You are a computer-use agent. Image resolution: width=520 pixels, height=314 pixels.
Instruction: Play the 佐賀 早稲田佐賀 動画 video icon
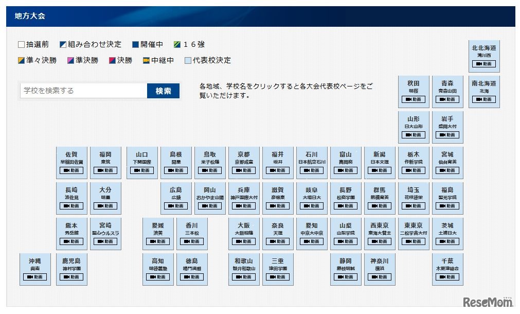(71, 170)
